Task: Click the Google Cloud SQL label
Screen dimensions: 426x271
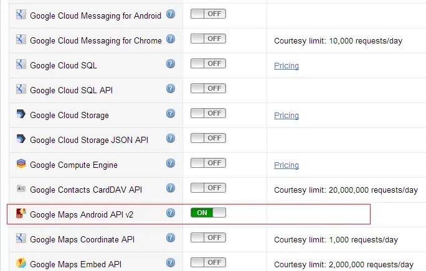Action: point(64,65)
